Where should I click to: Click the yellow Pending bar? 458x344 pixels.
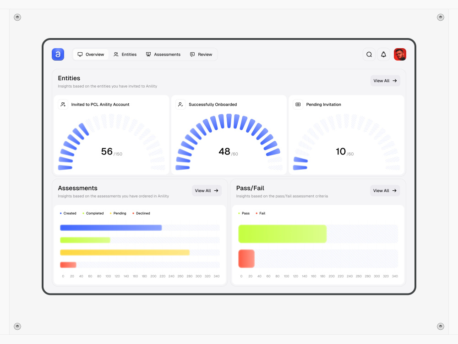click(x=125, y=252)
